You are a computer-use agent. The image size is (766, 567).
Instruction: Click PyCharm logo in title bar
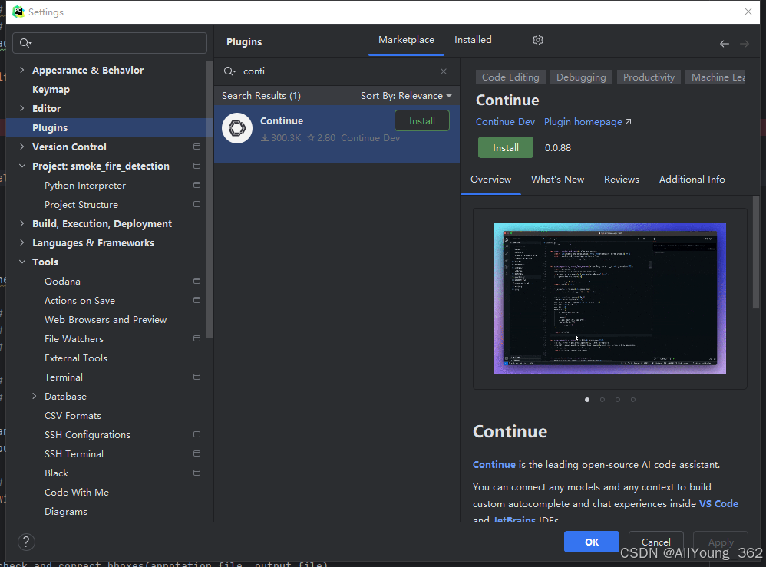(x=18, y=12)
